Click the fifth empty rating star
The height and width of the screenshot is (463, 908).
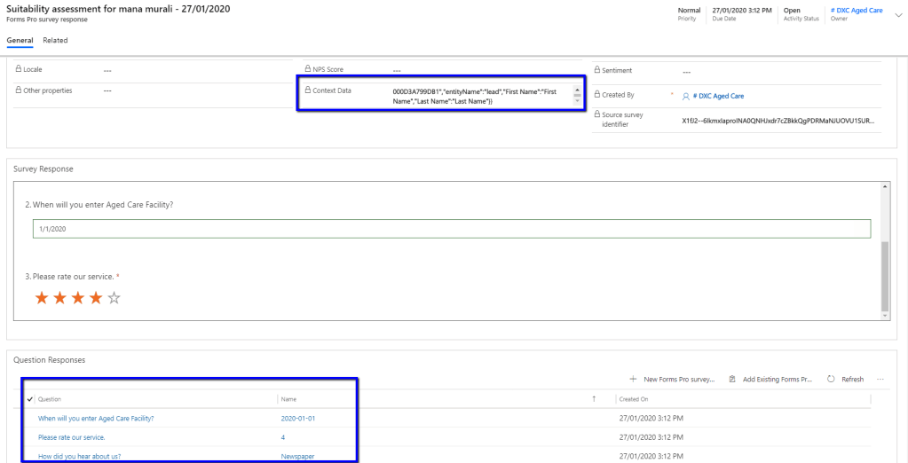(x=114, y=298)
